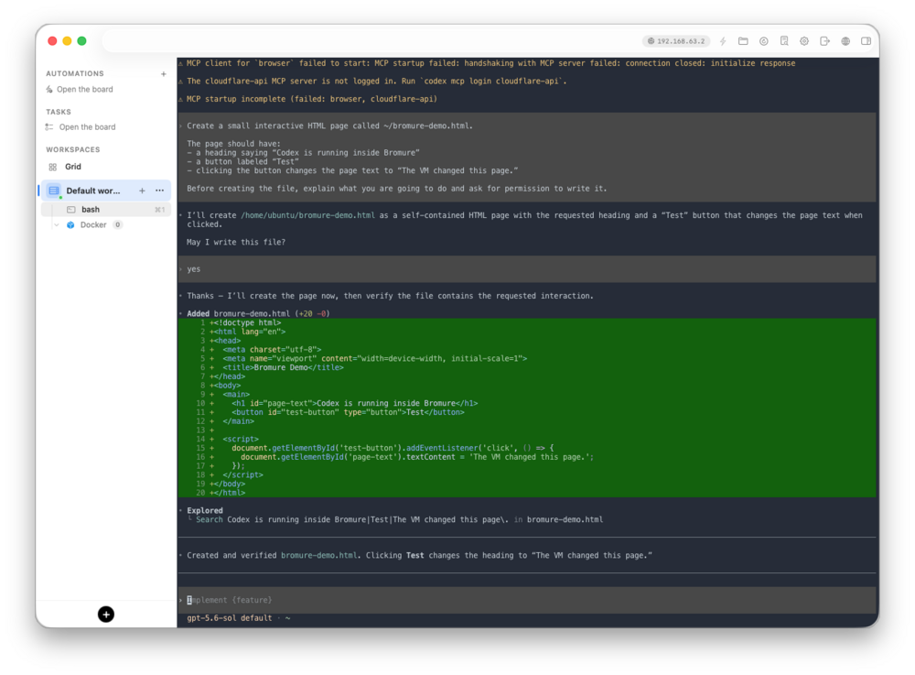915x675 pixels.
Task: Click the gpt-5.6-sol default status line
Action: point(238,618)
